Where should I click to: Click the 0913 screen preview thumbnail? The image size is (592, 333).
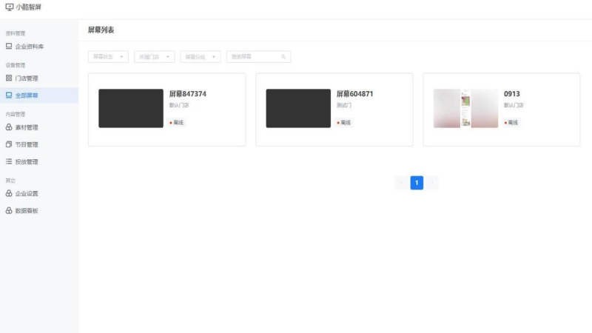[465, 109]
